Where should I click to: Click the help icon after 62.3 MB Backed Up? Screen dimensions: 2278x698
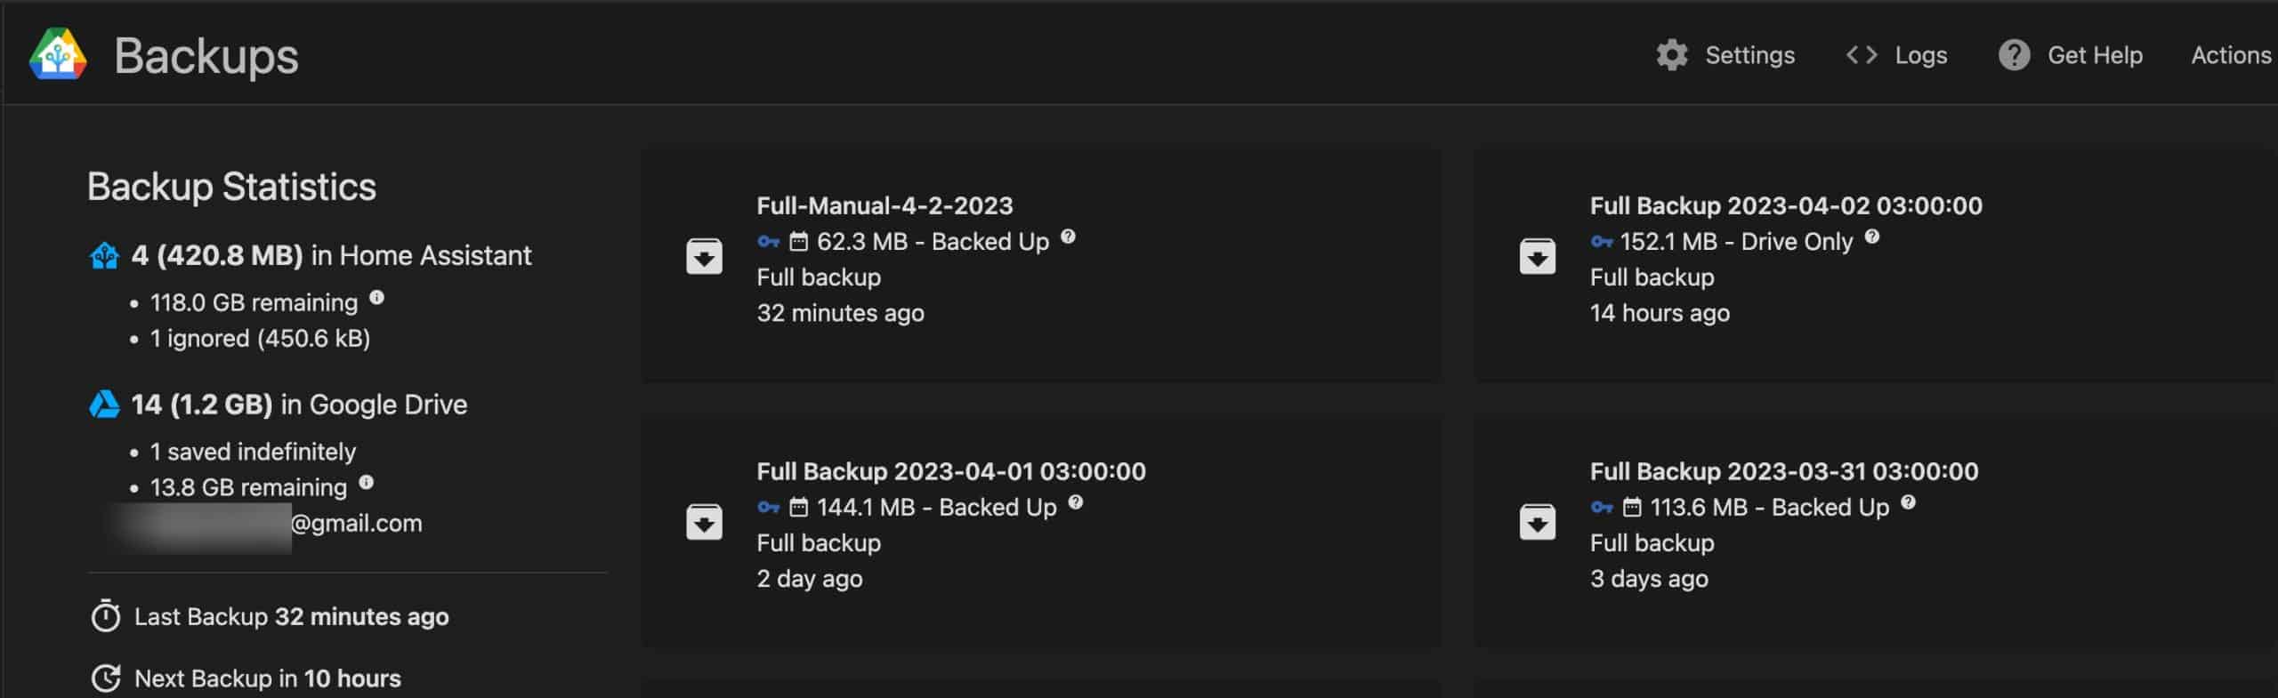click(1068, 237)
